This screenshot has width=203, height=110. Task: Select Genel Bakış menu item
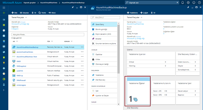[x=104, y=24]
